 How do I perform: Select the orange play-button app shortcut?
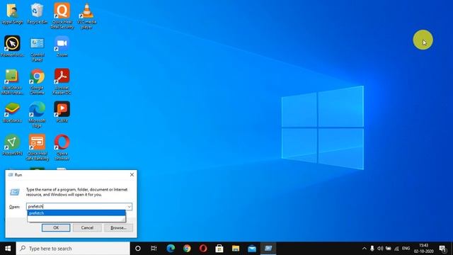(x=62, y=112)
